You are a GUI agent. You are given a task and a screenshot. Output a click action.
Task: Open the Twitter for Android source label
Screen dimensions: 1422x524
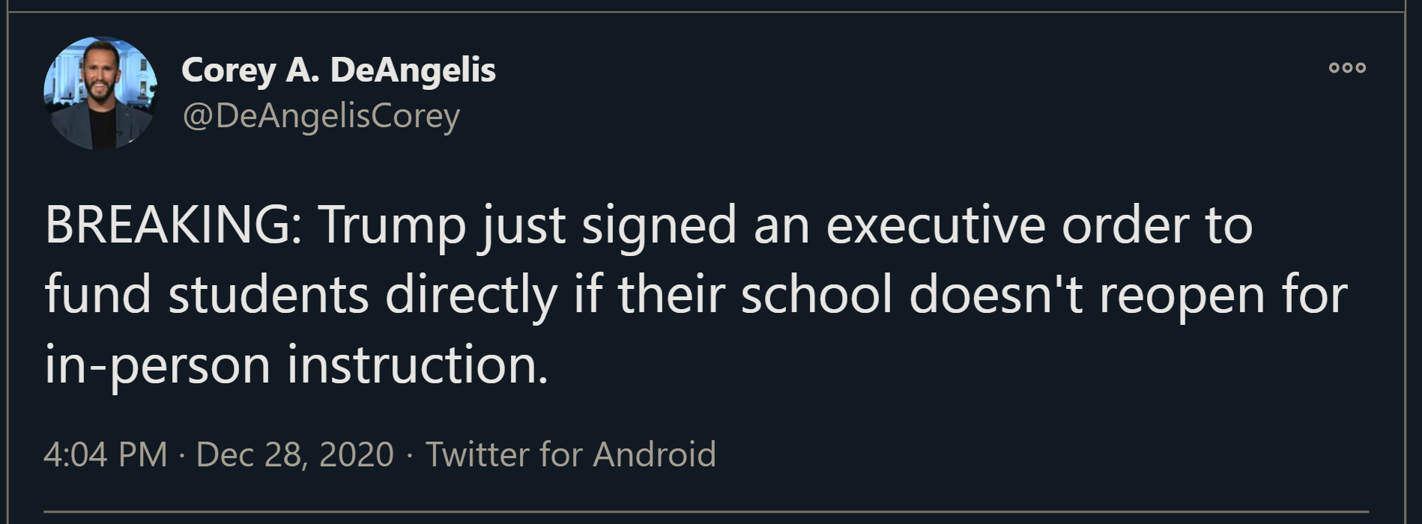(571, 454)
